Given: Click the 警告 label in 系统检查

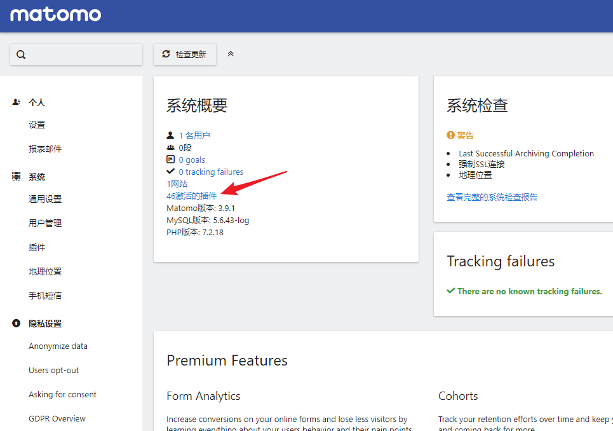Looking at the screenshot, I should [x=465, y=135].
